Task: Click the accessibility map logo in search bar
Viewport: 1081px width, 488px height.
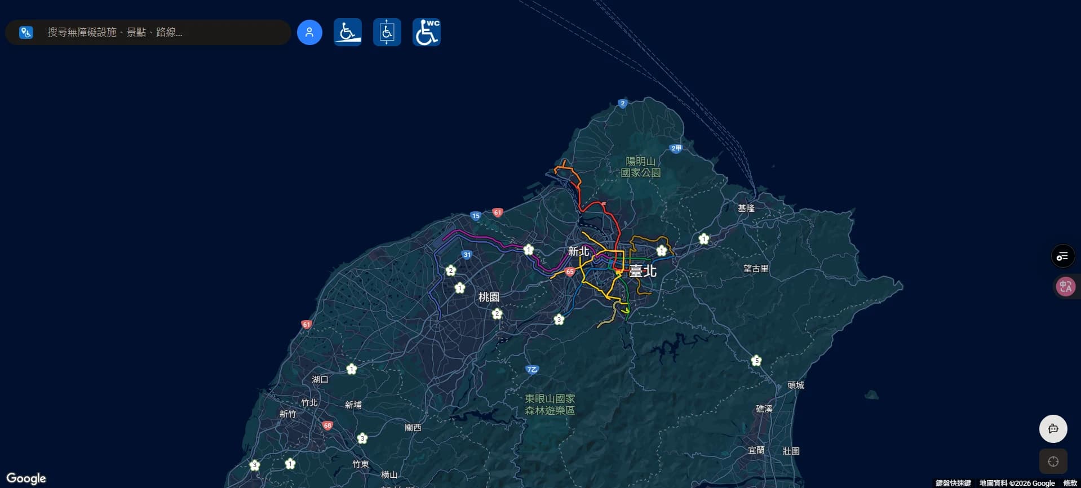Action: click(26, 32)
